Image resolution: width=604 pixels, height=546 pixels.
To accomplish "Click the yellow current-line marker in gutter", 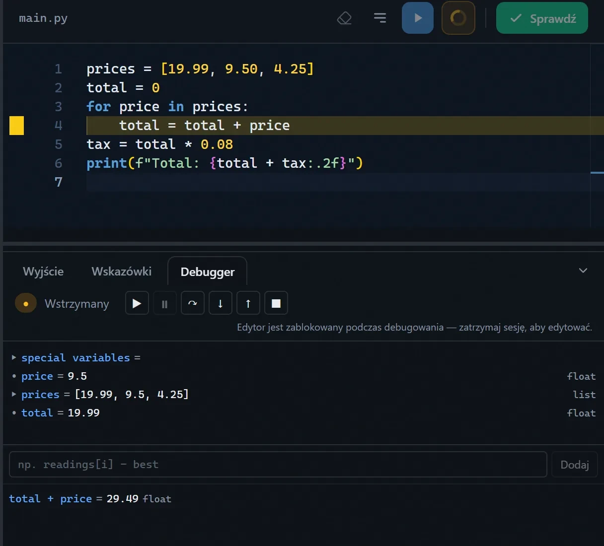I will click(17, 126).
